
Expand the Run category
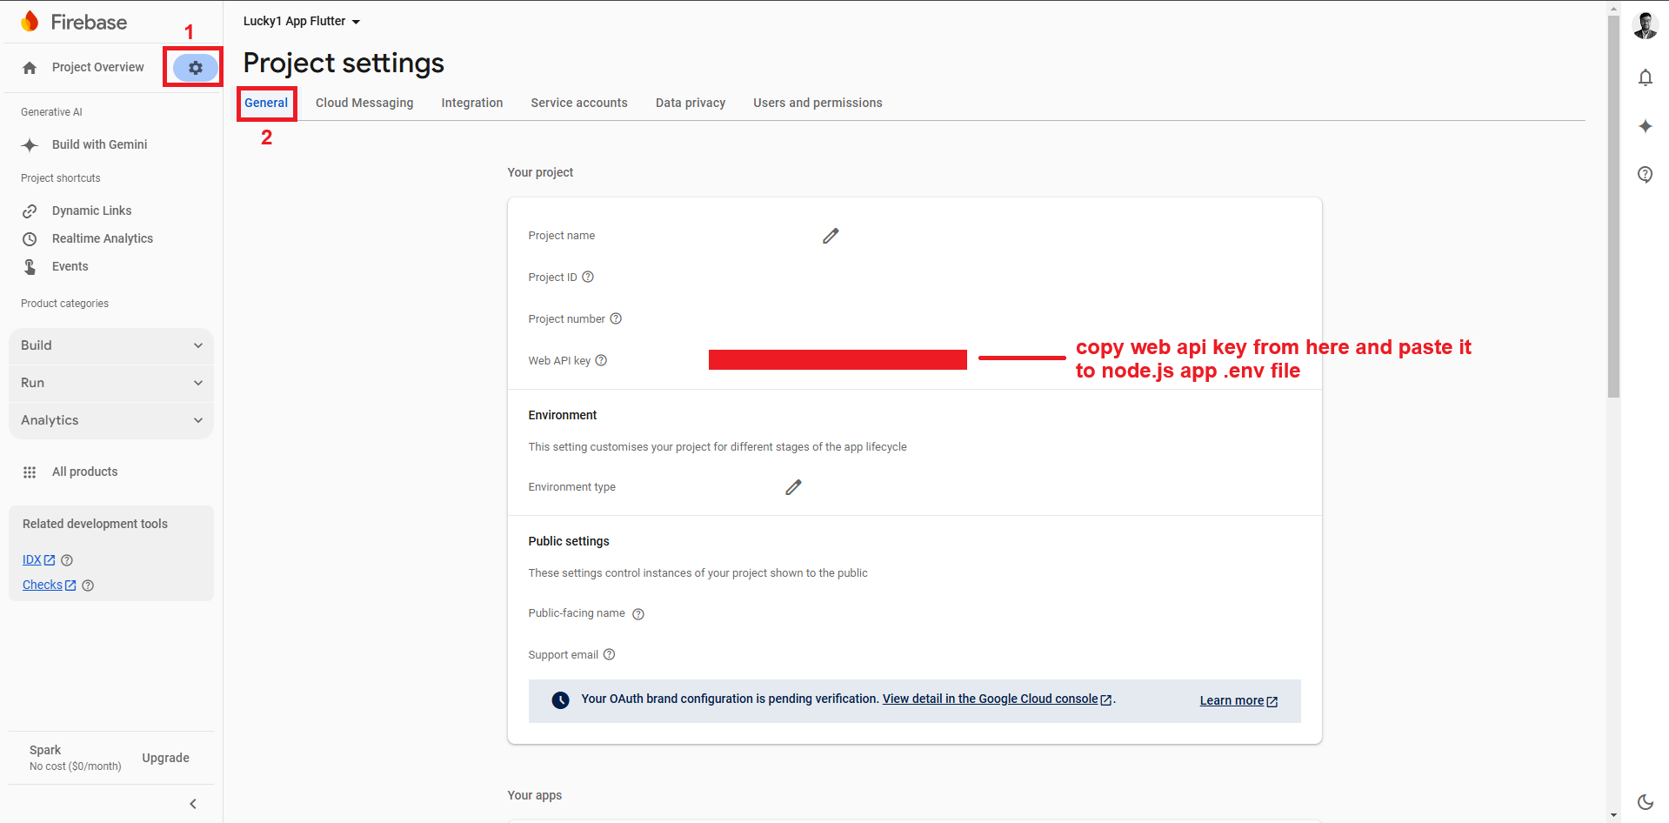pyautogui.click(x=111, y=383)
